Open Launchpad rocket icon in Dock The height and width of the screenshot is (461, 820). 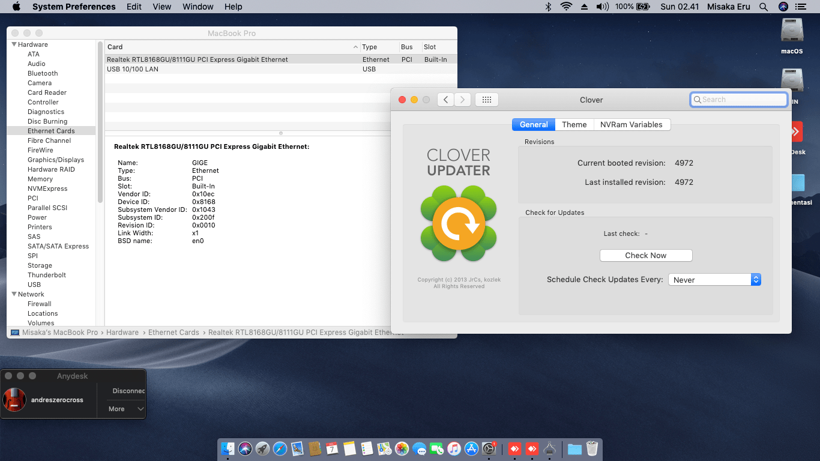(x=262, y=448)
